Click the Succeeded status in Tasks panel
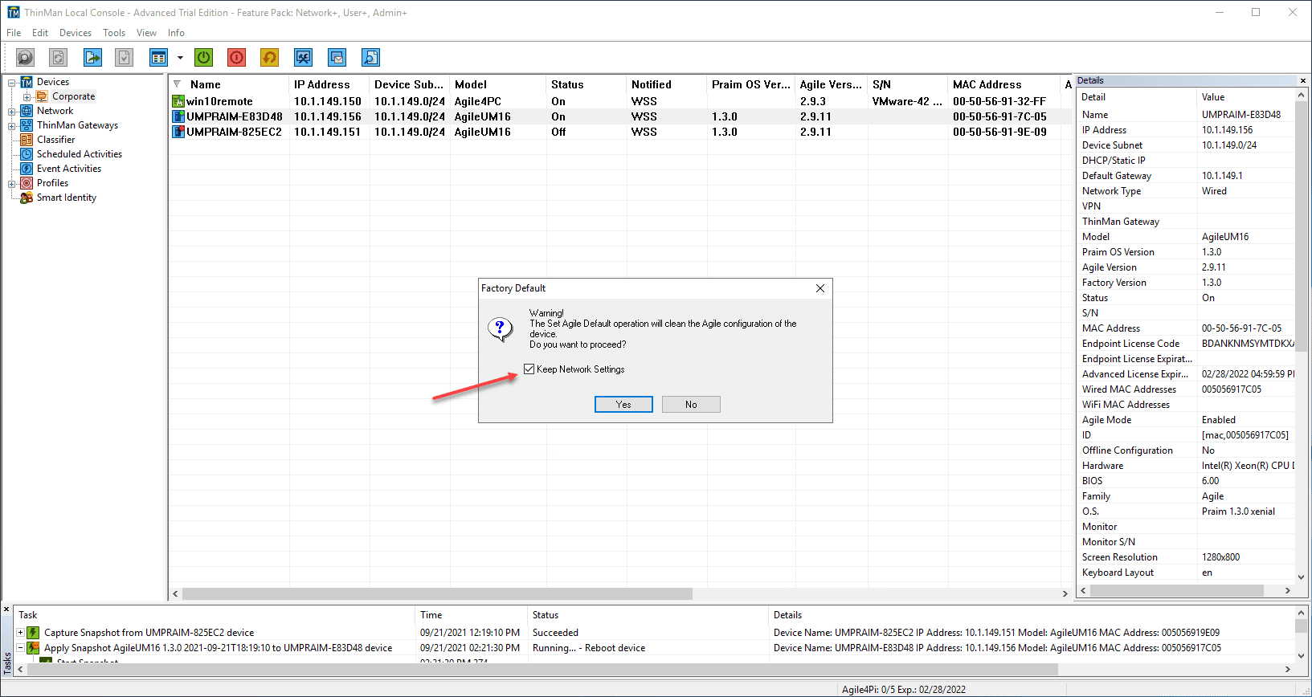Screen dimensions: 1312x697 pos(555,633)
